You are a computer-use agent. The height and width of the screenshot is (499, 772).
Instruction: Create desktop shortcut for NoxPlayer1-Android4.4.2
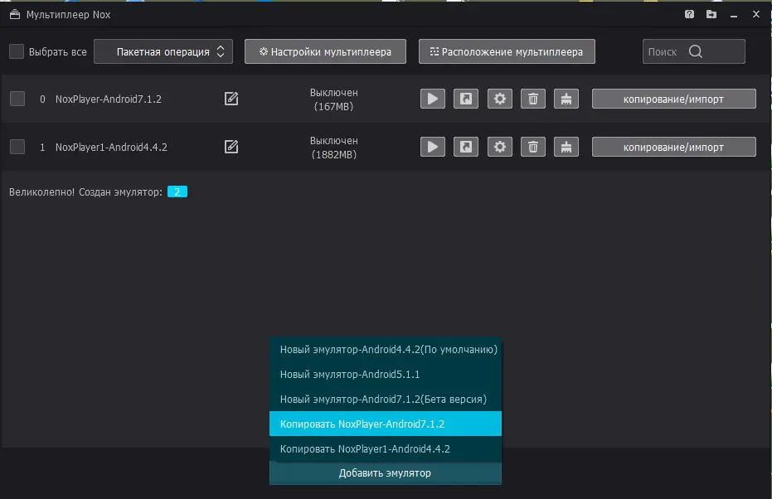466,147
